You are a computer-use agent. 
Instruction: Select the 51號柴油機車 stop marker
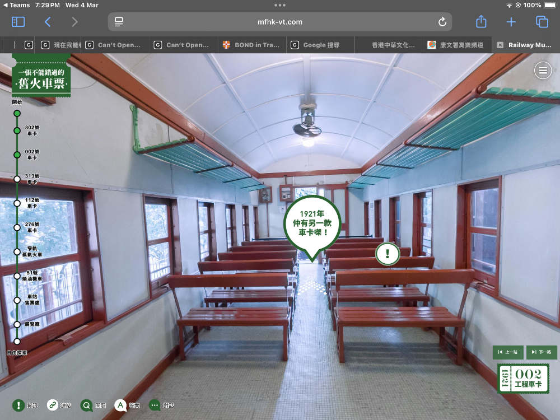click(x=17, y=276)
